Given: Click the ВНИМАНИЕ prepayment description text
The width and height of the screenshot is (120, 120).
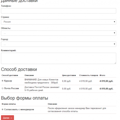Looking at the screenshot, I should (41, 81).
